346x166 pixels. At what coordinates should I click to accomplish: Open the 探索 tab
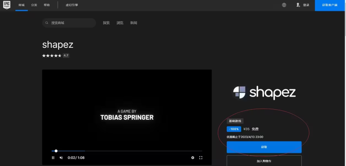click(x=106, y=23)
